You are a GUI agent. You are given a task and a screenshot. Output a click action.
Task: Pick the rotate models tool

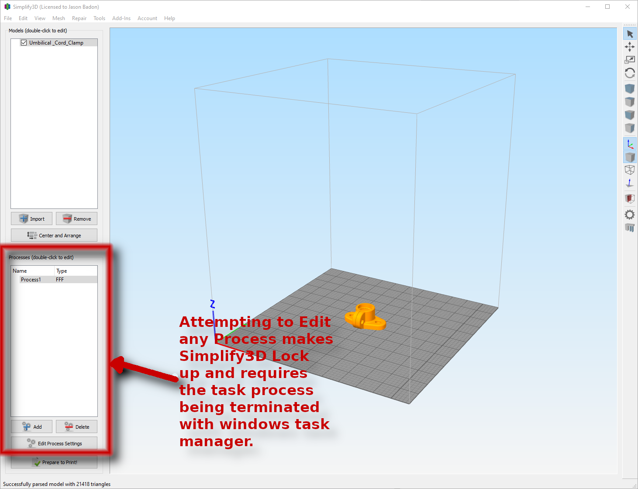tap(630, 73)
